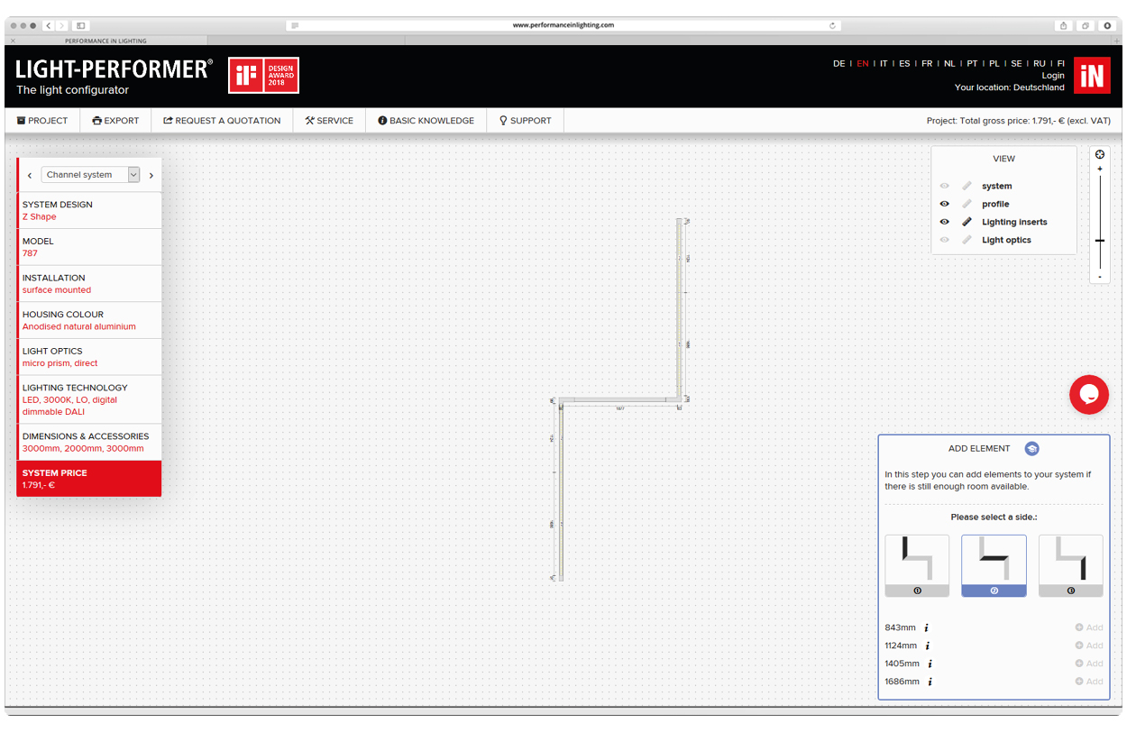Open the SERVICE menu
This screenshot has width=1127, height=751.
coord(329,121)
